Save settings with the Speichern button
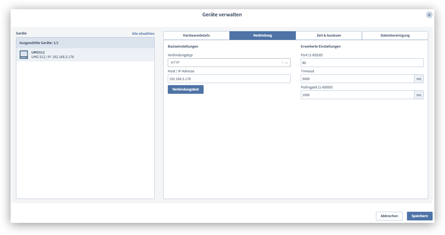This screenshot has width=445, height=235. 420,216
